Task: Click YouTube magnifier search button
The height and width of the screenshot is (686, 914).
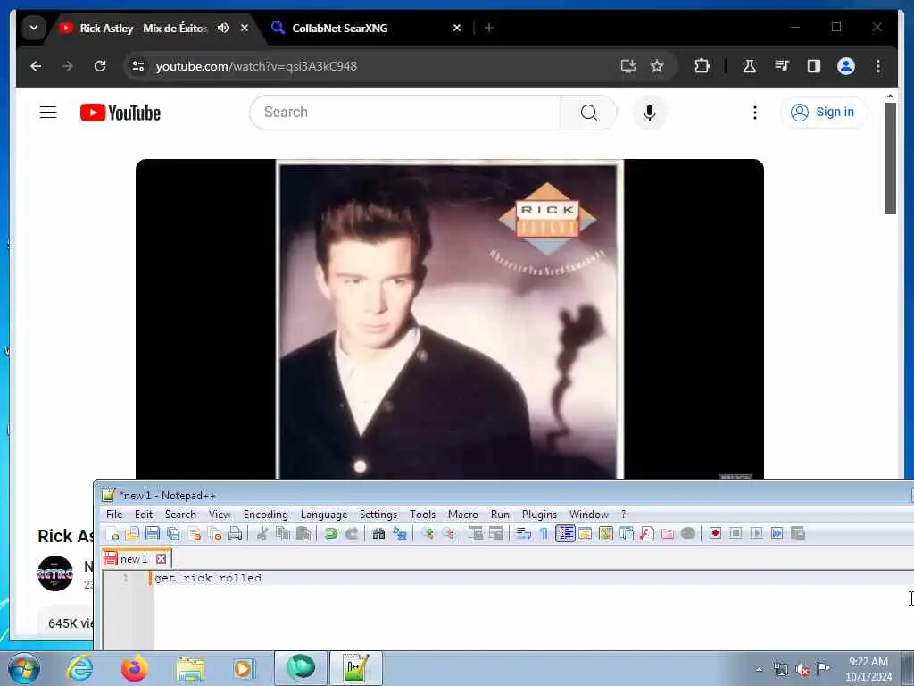Action: (589, 112)
